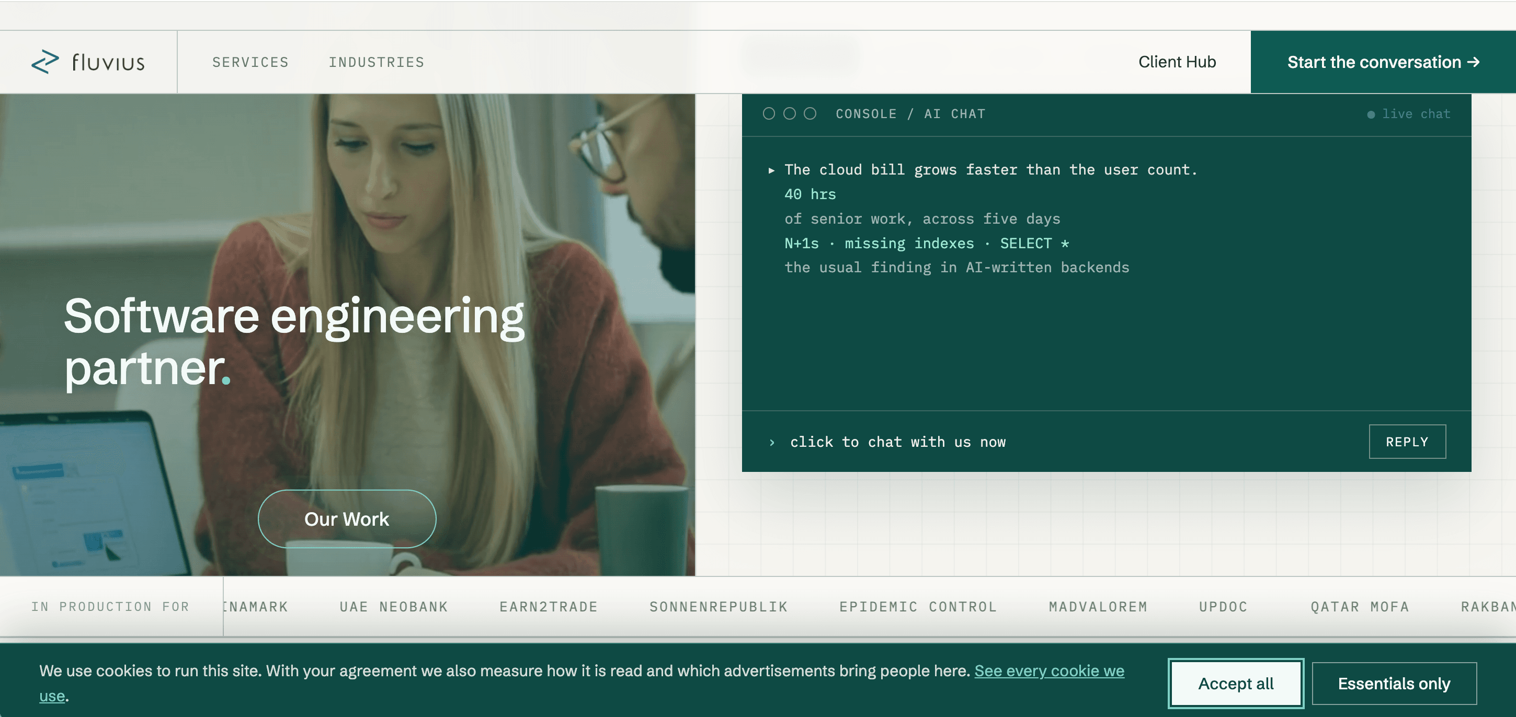Open the Industries menu
Screen dimensions: 1516x717
pyautogui.click(x=376, y=62)
